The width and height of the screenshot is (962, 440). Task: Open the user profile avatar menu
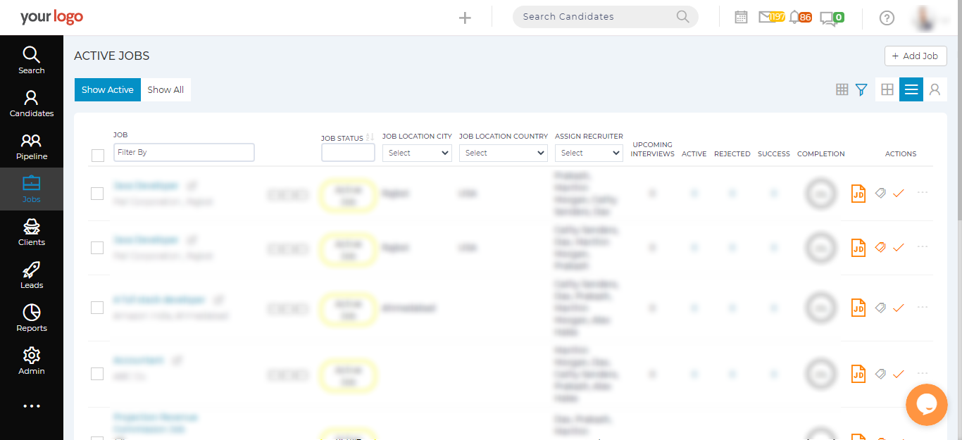click(x=930, y=18)
